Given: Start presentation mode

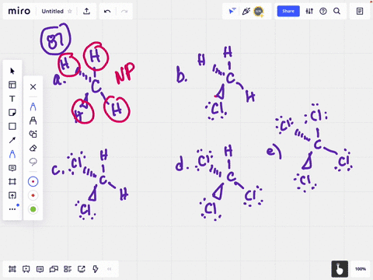Looking at the screenshot, I should tap(26, 269).
